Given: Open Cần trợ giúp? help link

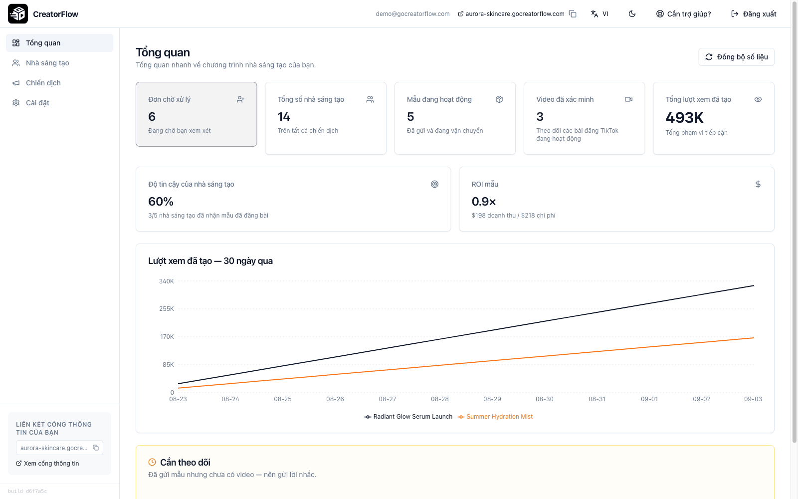Looking at the screenshot, I should pos(684,14).
